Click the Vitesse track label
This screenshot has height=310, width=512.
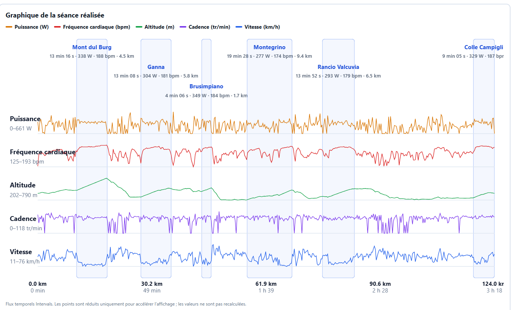(x=21, y=252)
